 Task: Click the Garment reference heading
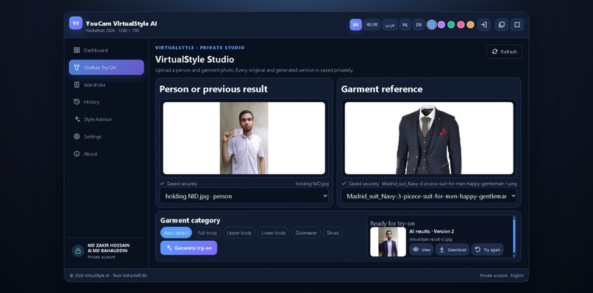[382, 89]
